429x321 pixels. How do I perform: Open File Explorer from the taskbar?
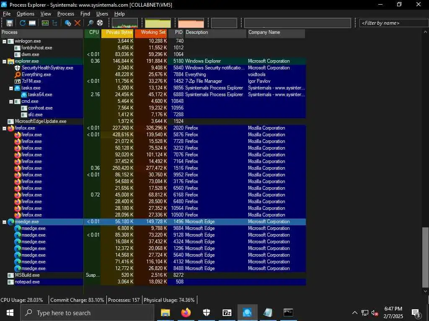click(x=165, y=313)
